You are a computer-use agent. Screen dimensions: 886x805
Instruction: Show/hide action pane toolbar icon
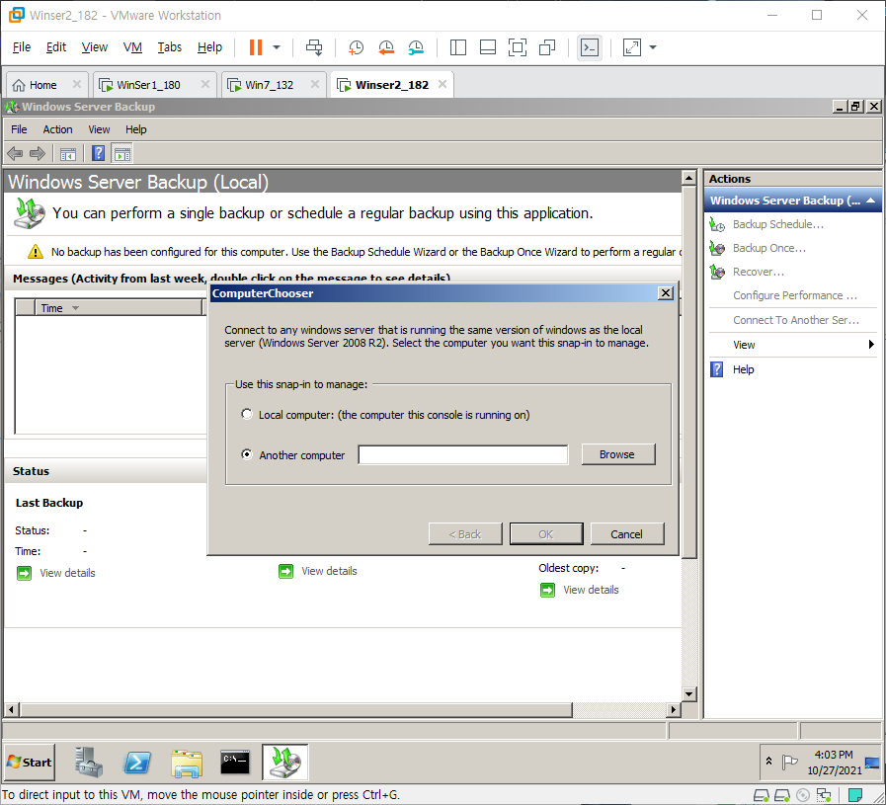coord(122,154)
